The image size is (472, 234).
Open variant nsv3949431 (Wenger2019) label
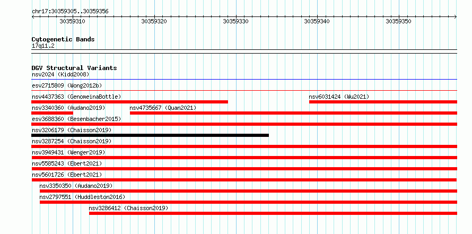point(68,152)
